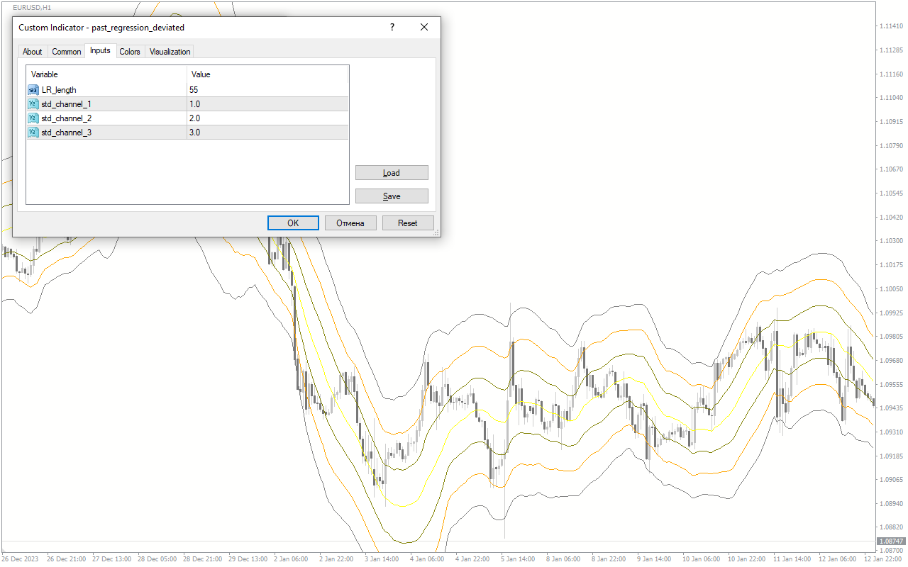Click the 1.11410 price scale label
The width and height of the screenshot is (908, 567).
(891, 26)
